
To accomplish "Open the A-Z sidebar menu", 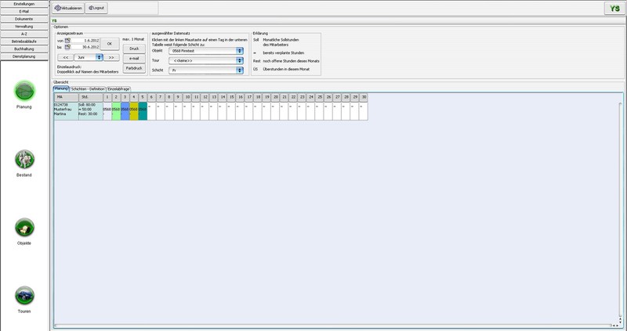I will click(x=24, y=34).
